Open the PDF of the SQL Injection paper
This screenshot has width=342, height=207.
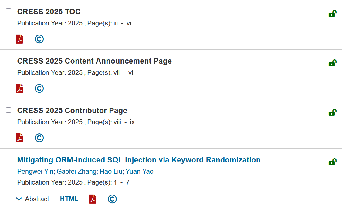coord(92,199)
